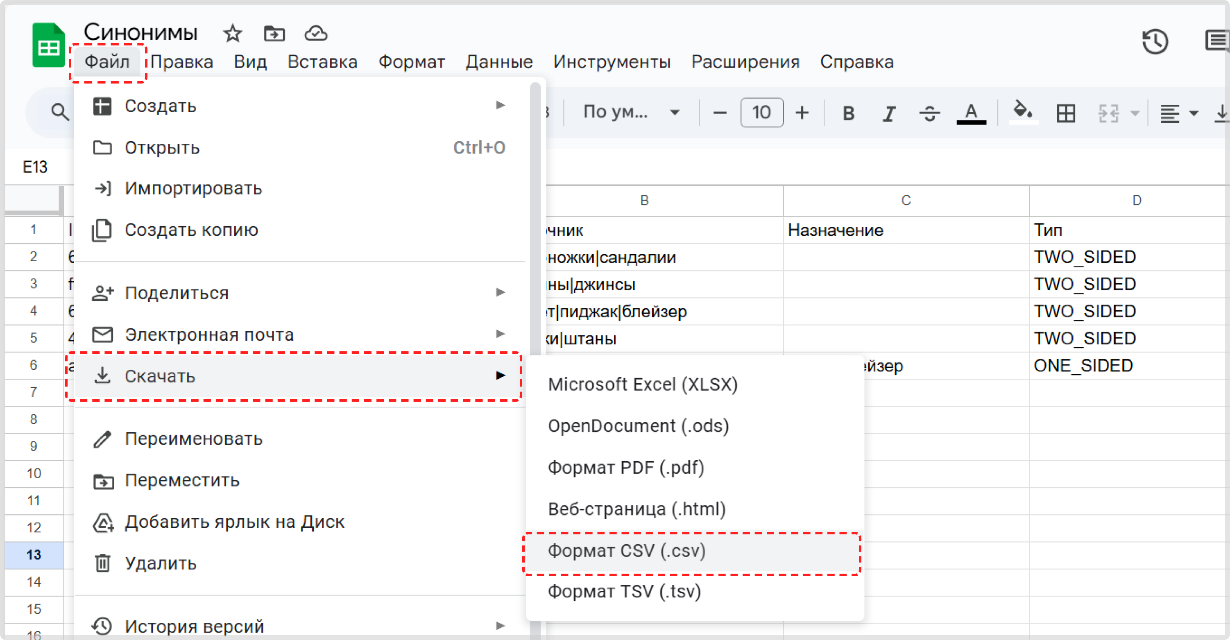This screenshot has height=640, width=1230.
Task: Check cloud save status icon
Action: click(x=316, y=34)
